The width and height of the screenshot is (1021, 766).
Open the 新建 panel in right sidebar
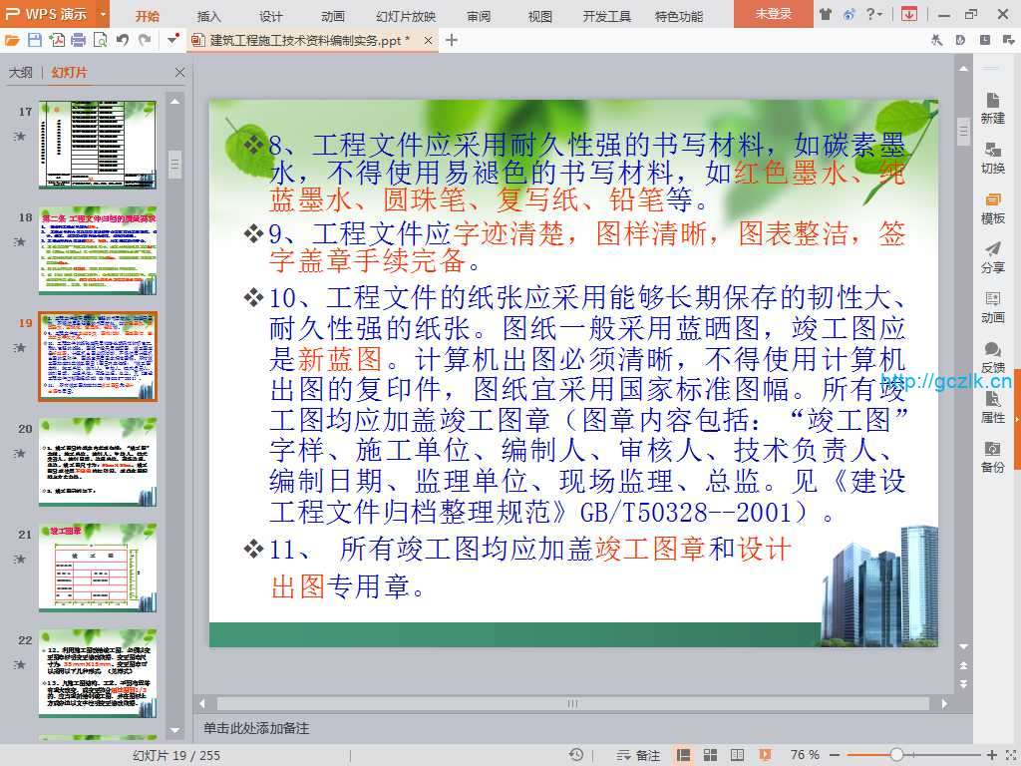992,108
